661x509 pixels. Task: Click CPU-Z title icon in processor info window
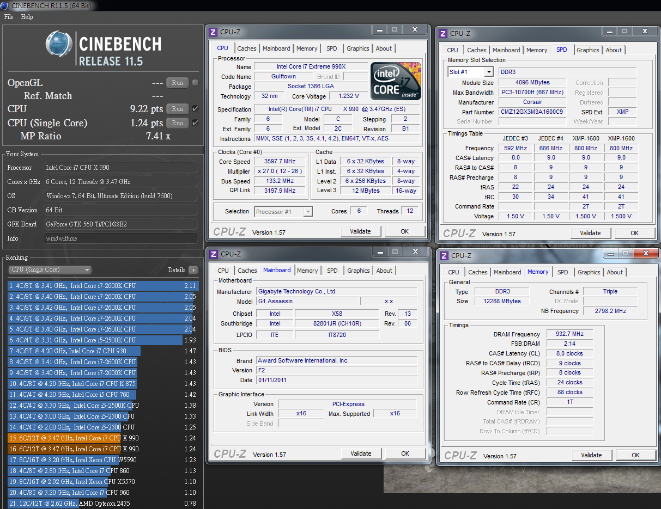(x=214, y=32)
